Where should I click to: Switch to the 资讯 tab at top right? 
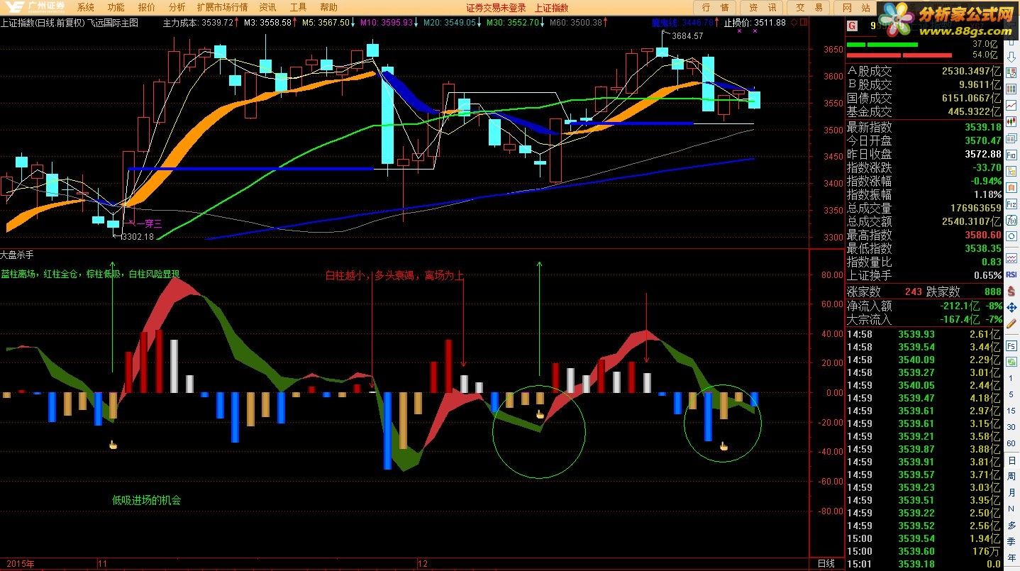pos(763,7)
